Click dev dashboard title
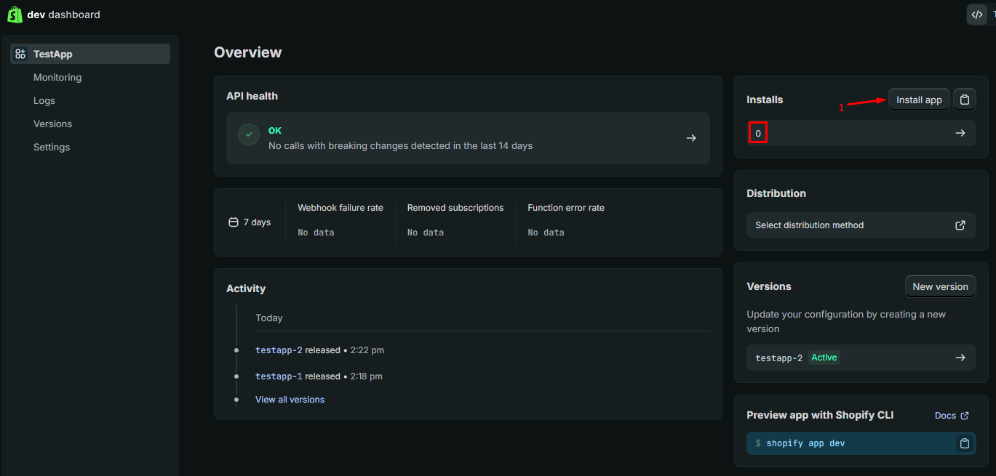The image size is (996, 476). pyautogui.click(x=64, y=15)
